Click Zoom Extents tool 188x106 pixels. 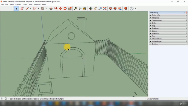pyautogui.click(x=105, y=9)
